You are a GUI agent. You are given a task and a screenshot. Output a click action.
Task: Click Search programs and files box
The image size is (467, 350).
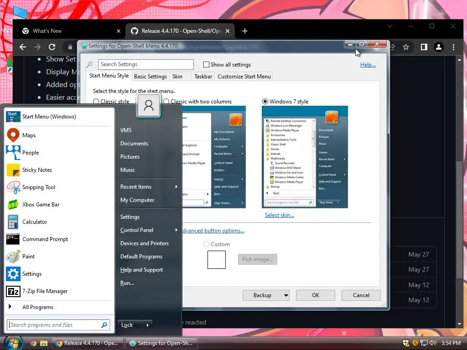tap(58, 324)
